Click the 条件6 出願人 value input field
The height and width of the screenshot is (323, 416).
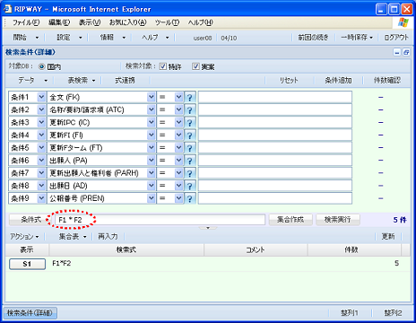click(275, 161)
